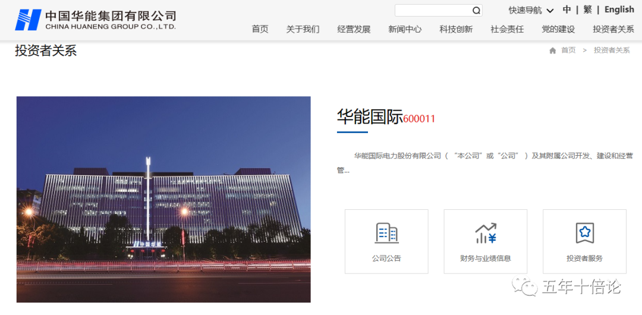Screen dimensions: 642x315
Task: Click the 财务与业绩信息 chart icon
Action: (486, 233)
